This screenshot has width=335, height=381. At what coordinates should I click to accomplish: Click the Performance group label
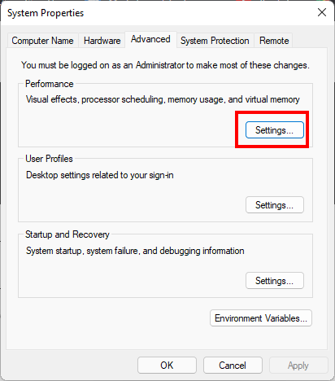pos(50,84)
